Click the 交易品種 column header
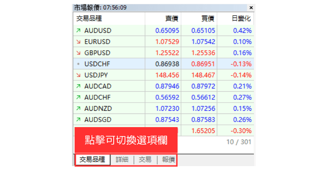327x170 pixels. pos(89,19)
